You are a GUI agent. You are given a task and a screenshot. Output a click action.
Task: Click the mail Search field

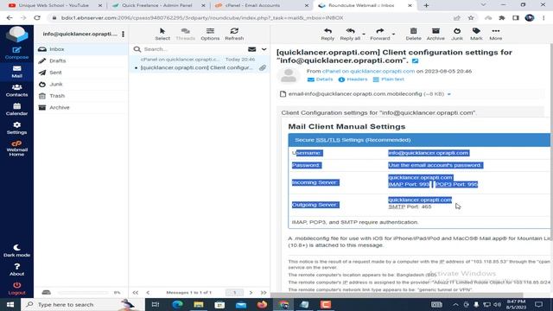194,49
